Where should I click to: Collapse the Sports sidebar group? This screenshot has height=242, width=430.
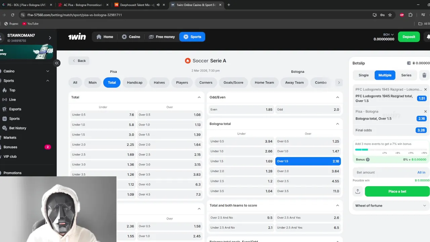tap(48, 81)
